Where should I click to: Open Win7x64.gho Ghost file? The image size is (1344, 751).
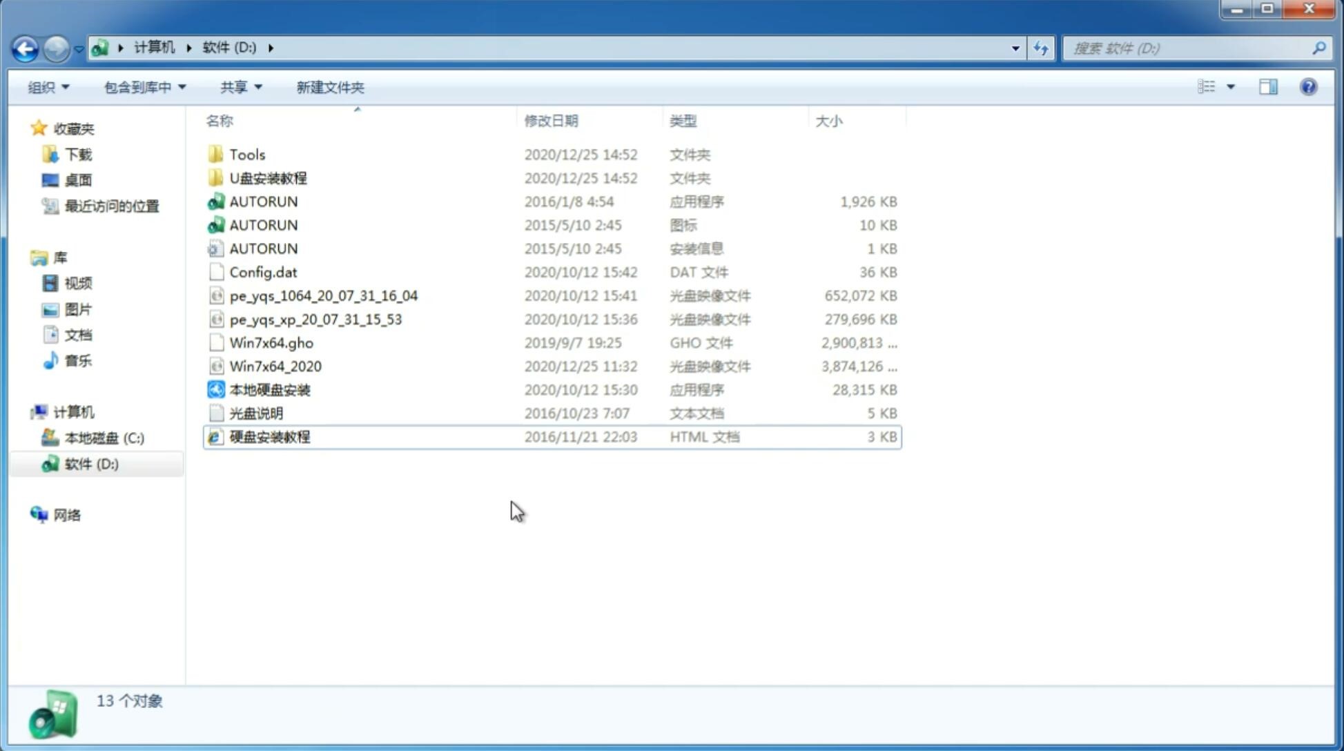271,342
